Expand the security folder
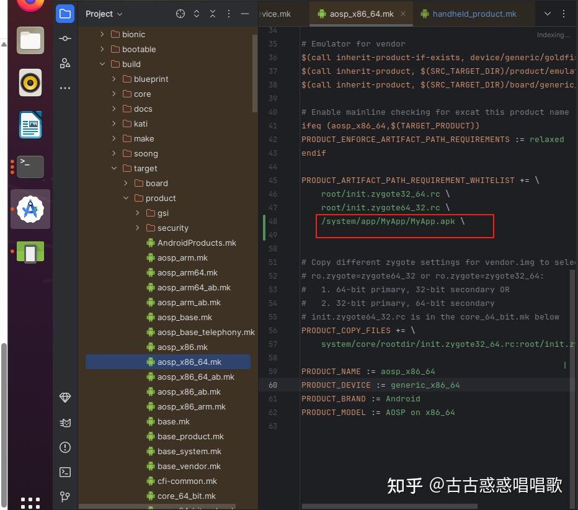 point(138,228)
